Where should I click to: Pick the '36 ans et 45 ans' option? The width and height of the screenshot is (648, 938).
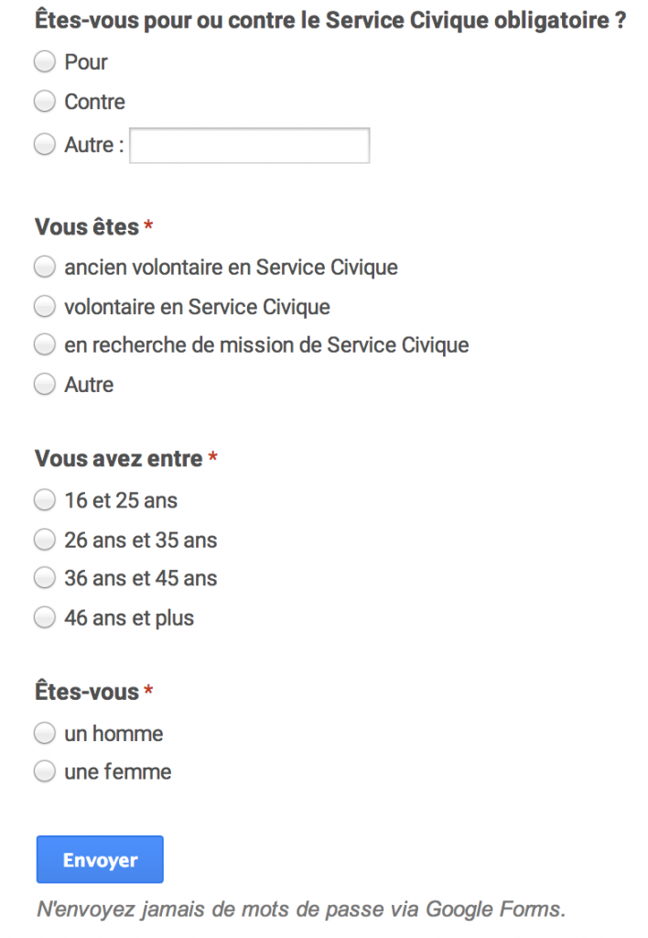45,578
